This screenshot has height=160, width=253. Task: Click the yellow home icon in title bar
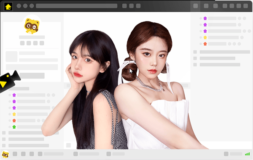pos(8,7)
